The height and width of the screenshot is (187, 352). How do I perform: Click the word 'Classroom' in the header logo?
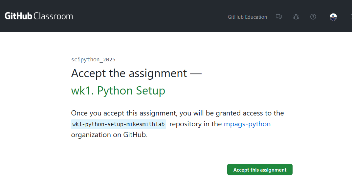53,16
